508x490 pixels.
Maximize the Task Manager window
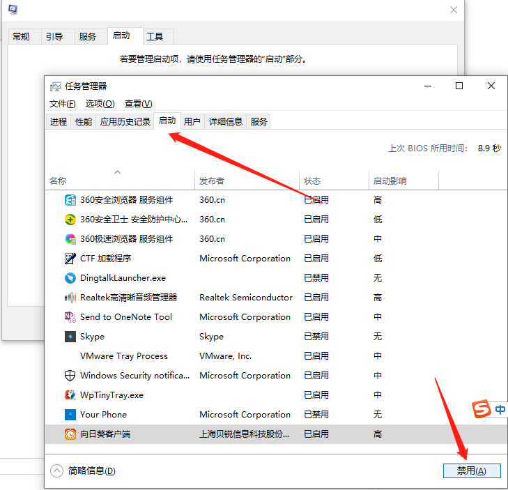click(459, 86)
